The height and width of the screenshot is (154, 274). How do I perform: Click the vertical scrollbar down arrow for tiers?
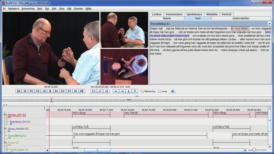point(270,146)
